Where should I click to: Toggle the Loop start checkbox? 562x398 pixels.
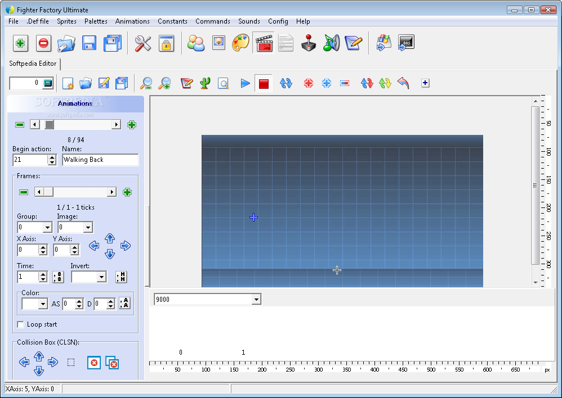click(21, 324)
